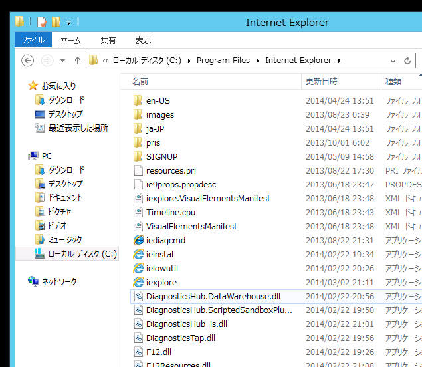Go back with the back arrow button
This screenshot has height=367, width=422.
point(27,61)
